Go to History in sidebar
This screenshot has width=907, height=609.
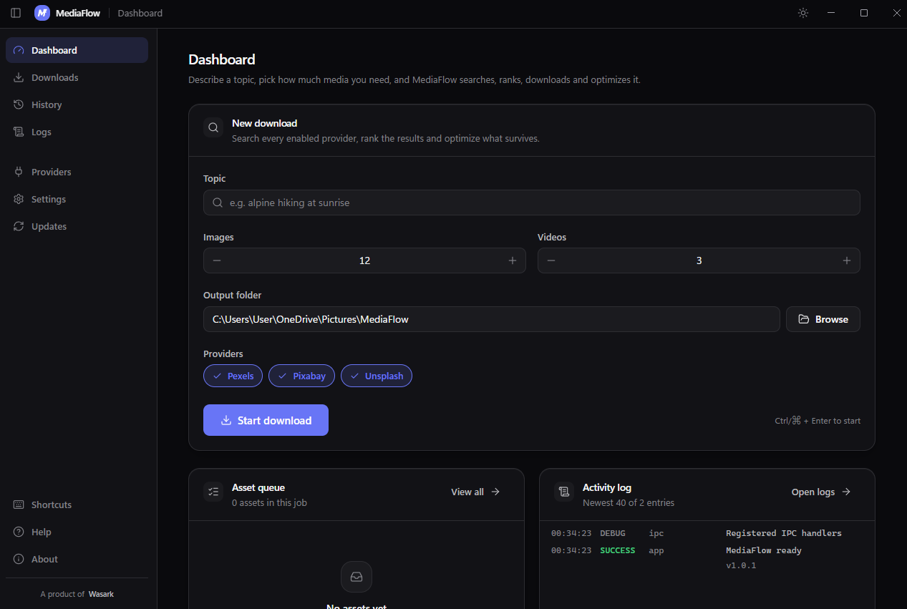pyautogui.click(x=77, y=104)
